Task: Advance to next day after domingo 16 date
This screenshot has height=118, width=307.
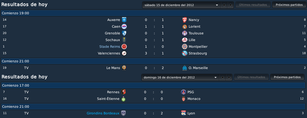Action: (x=229, y=77)
